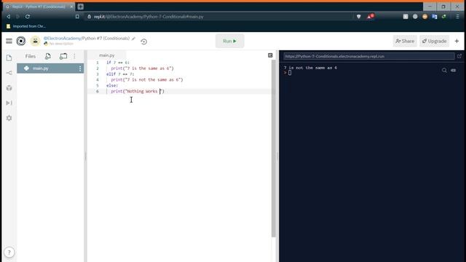Screen dimensions: 466x262
Task: Clear the console output
Action: click(454, 71)
